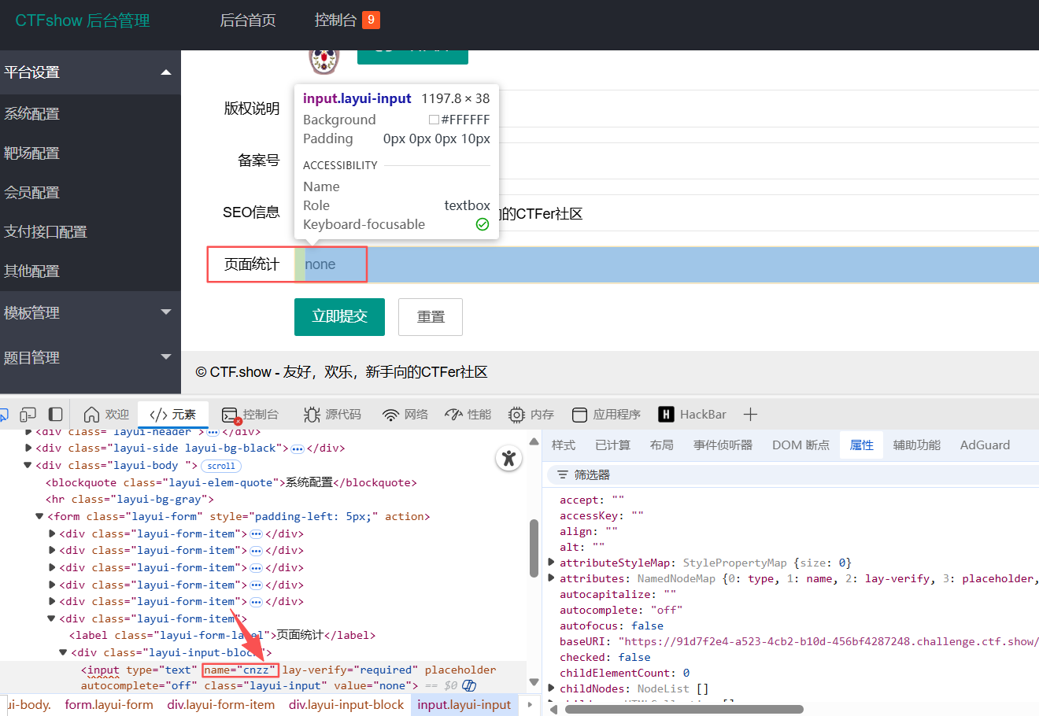Open the HackBar extension panel
This screenshot has width=1039, height=716.
(693, 415)
